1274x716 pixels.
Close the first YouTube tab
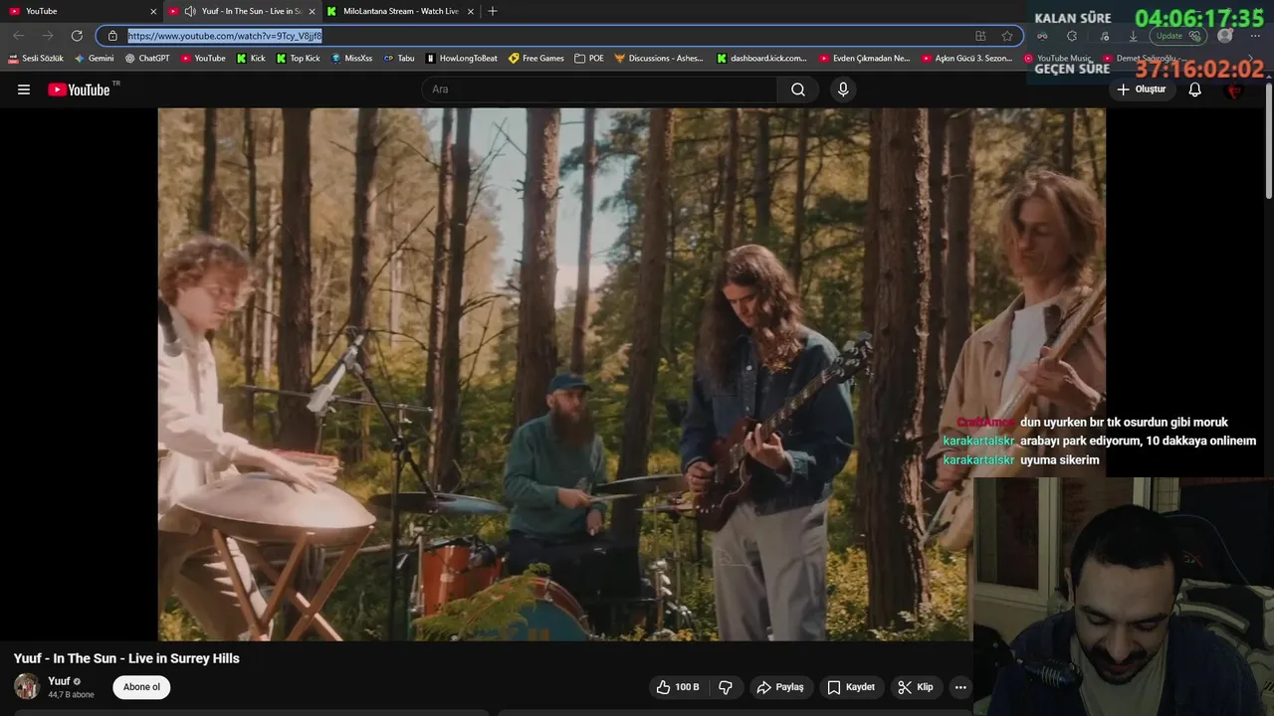(x=153, y=11)
